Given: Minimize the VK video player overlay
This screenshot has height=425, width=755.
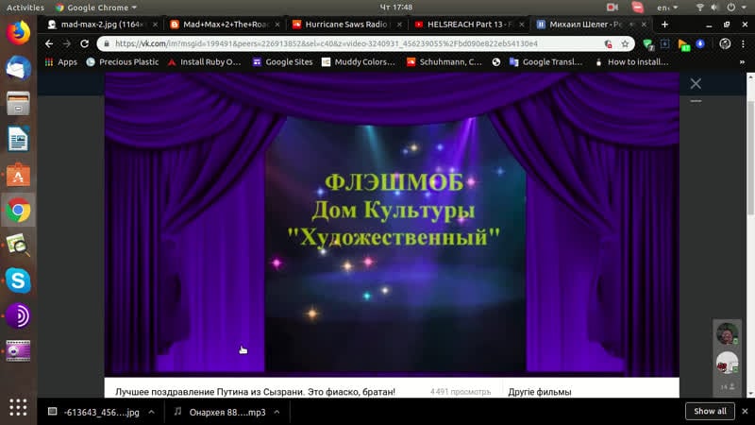Looking at the screenshot, I should click(x=696, y=101).
